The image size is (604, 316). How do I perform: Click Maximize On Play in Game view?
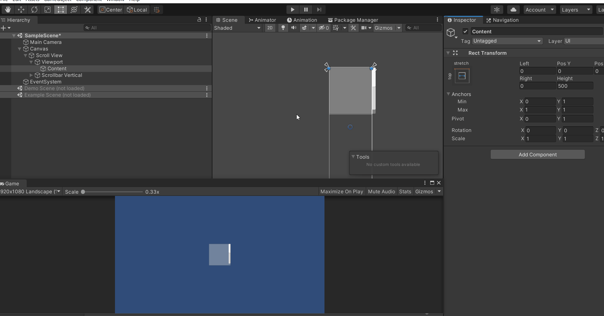[x=342, y=192]
